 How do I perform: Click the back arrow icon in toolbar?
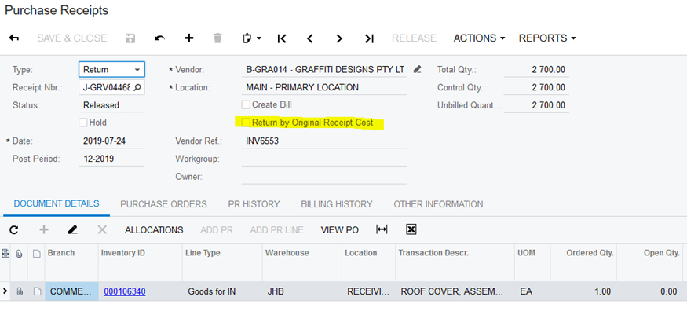[x=14, y=38]
